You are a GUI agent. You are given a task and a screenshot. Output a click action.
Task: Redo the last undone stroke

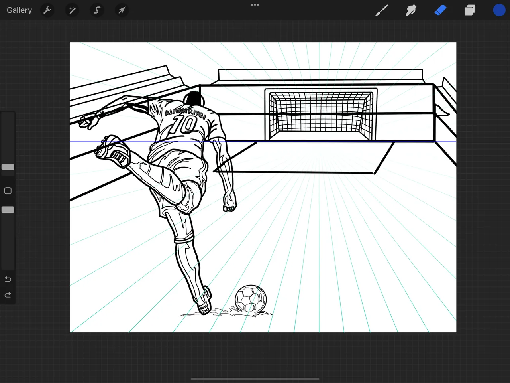tap(8, 295)
